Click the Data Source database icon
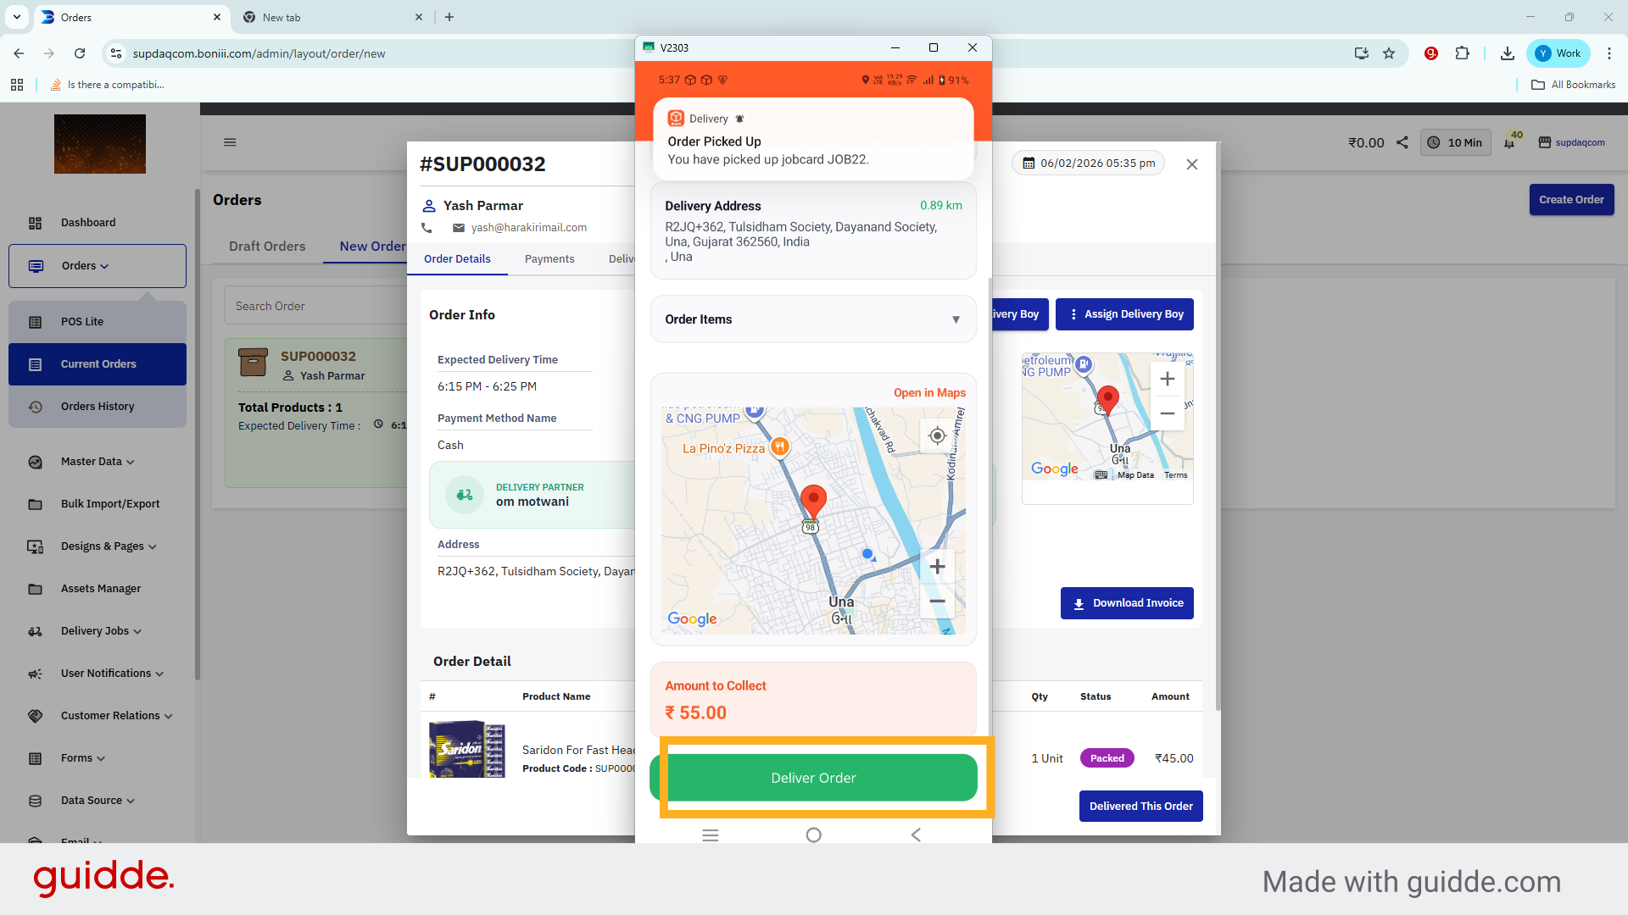1628x915 pixels. 35,801
